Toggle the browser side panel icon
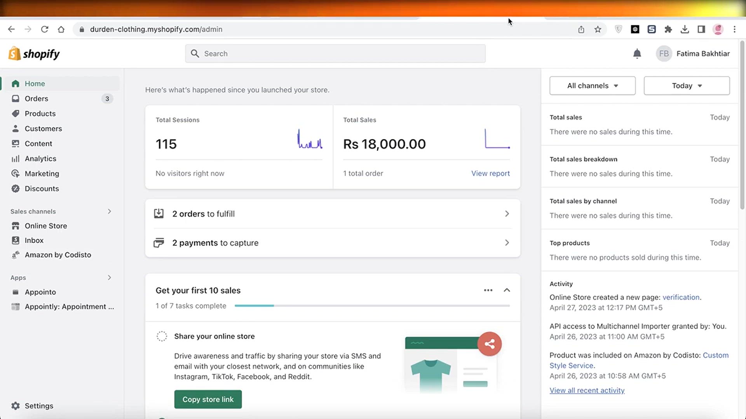Image resolution: width=746 pixels, height=419 pixels. [x=701, y=29]
